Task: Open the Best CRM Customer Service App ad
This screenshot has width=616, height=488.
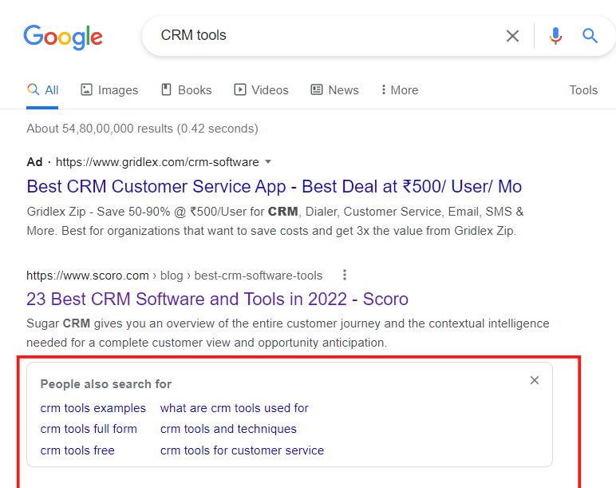Action: 274,186
